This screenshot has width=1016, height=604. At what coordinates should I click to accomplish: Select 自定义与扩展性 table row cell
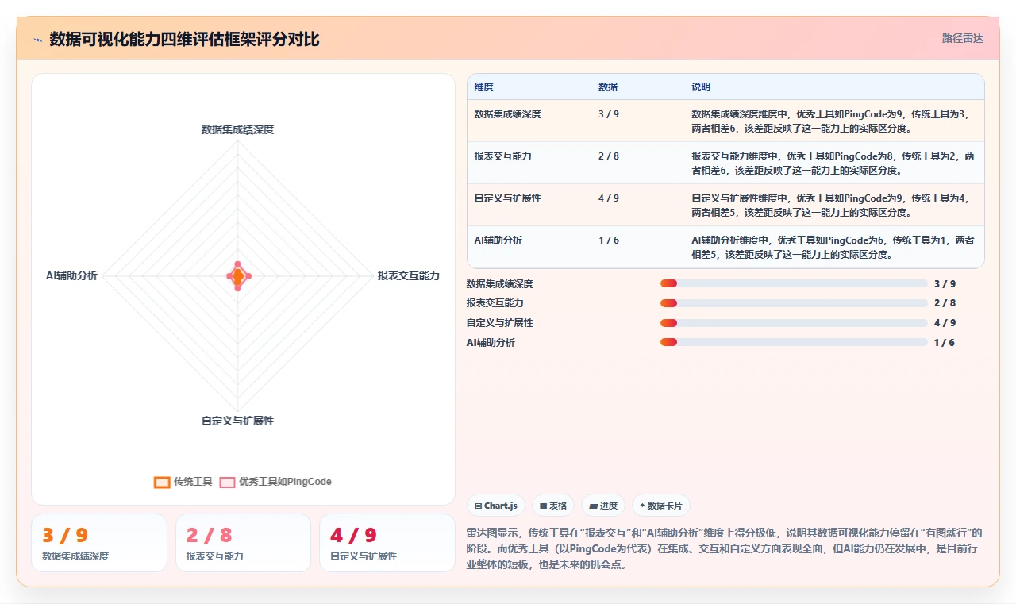[x=508, y=198]
